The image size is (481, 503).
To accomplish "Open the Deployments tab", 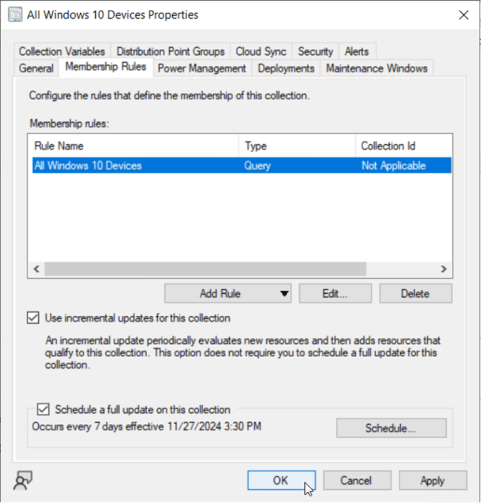I will [x=286, y=68].
